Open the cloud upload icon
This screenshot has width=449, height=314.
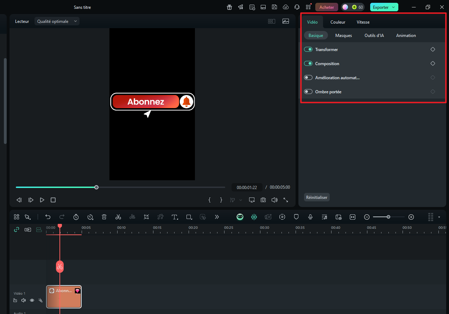[x=286, y=7]
